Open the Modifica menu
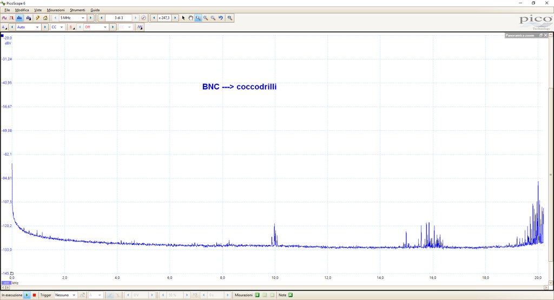Screen dimensions: 554x300 tap(22, 10)
